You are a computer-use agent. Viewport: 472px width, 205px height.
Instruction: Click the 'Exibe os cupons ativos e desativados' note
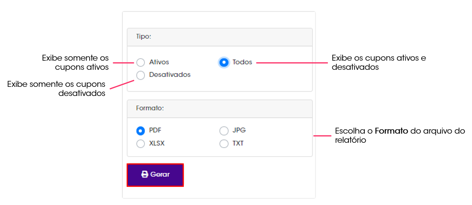point(379,62)
